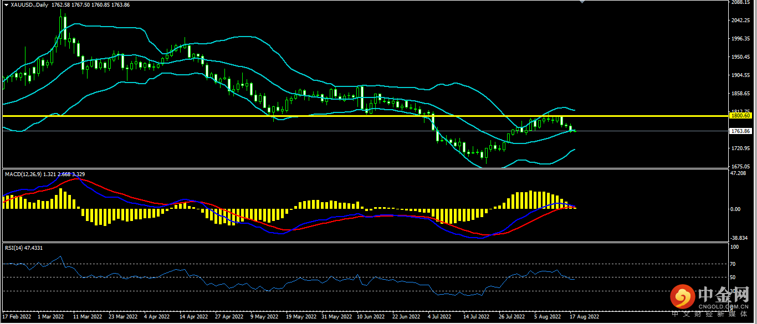Click the triangle arrow beside XAUUSD title
This screenshot has width=757, height=324.
click(x=6, y=4)
